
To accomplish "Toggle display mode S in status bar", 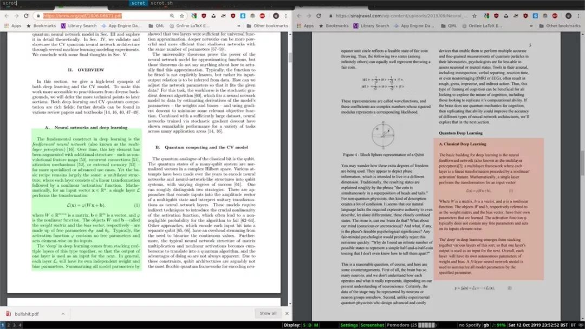I will [x=304, y=325].
